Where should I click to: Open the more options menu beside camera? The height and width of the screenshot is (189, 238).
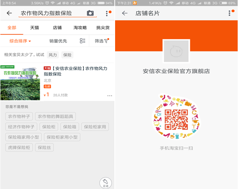(x=107, y=13)
